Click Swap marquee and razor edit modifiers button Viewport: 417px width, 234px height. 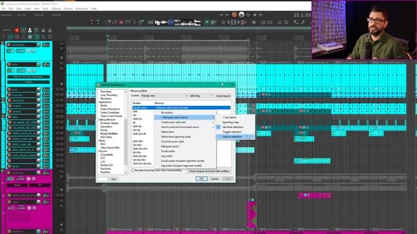tap(209, 171)
